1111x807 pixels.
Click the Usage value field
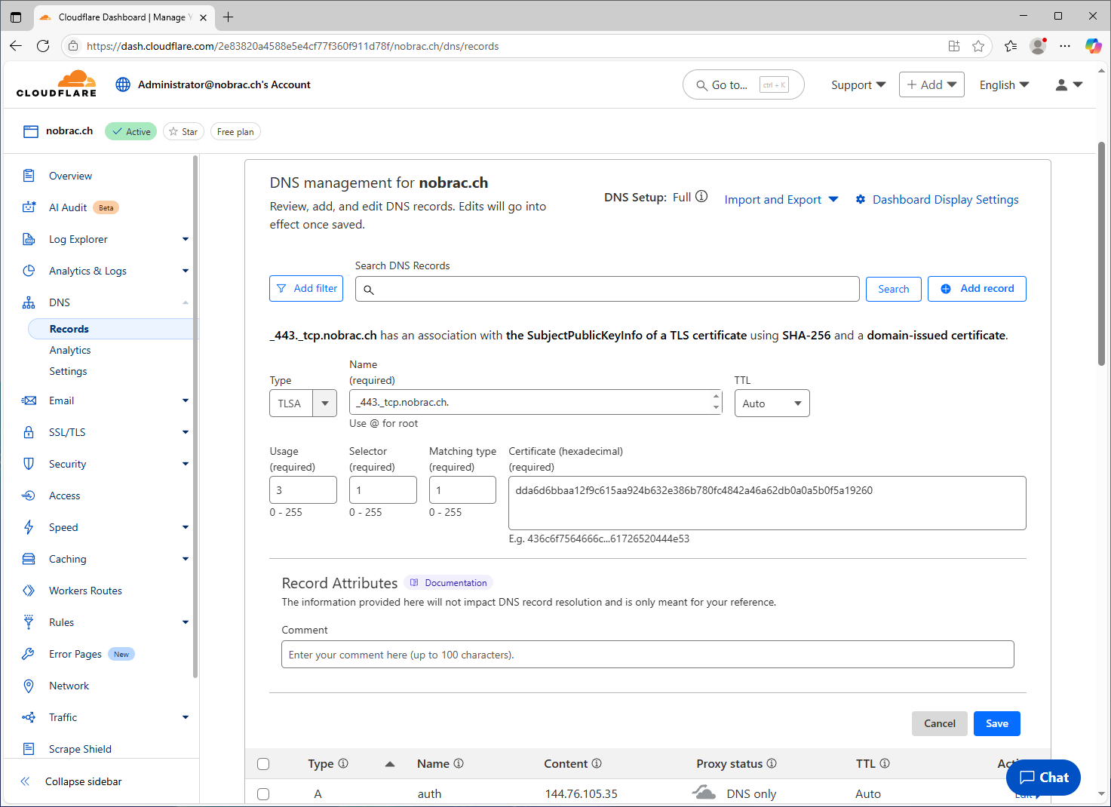[x=303, y=489]
